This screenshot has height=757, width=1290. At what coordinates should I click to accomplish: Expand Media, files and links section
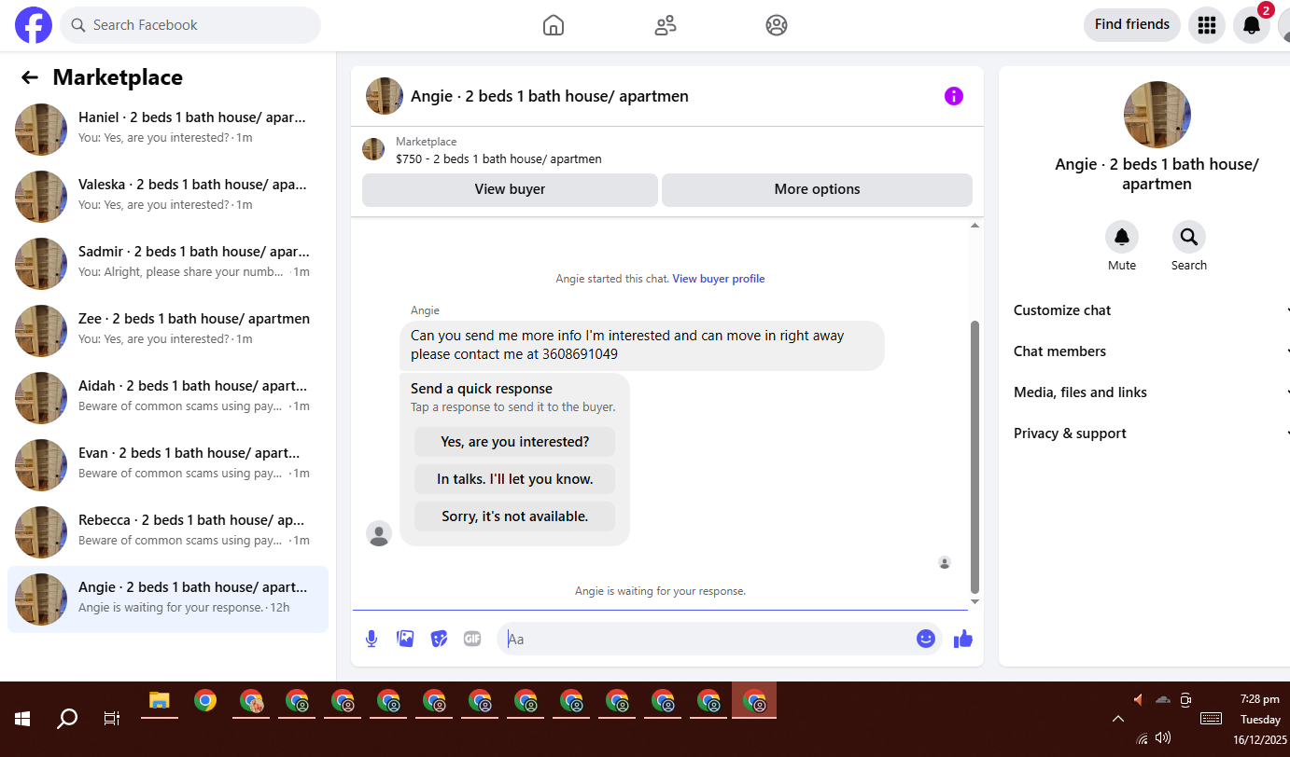coord(1151,392)
